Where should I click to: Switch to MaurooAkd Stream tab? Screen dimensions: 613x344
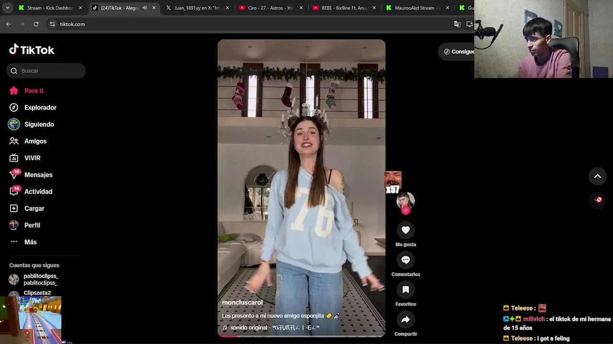(418, 8)
